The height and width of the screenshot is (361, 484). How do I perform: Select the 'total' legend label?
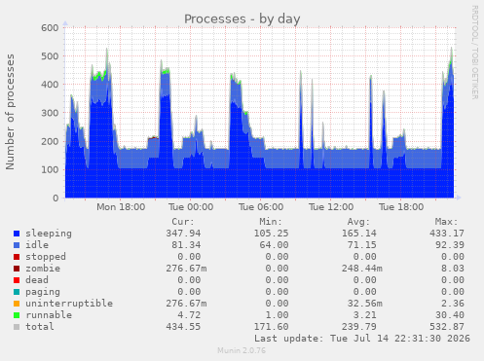(40, 327)
